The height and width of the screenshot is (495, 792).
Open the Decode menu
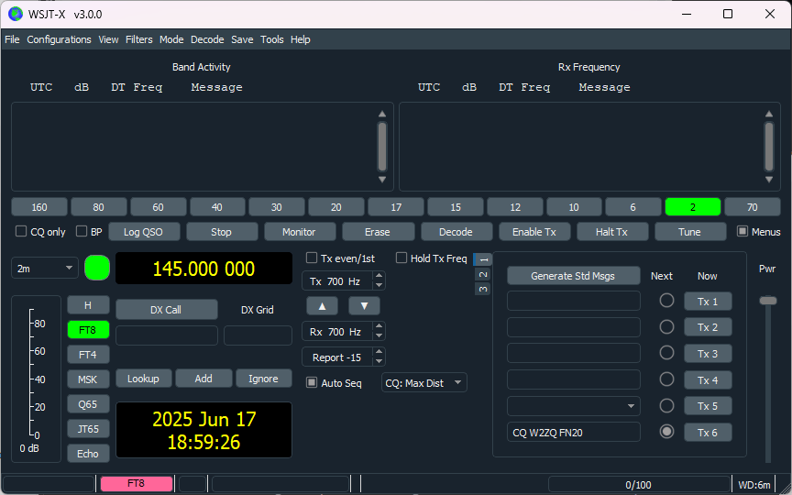[207, 39]
